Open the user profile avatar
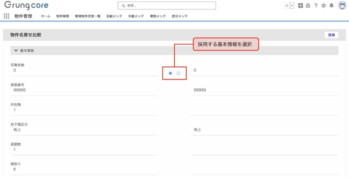Screen dimensions: 349x177 click(x=342, y=5)
